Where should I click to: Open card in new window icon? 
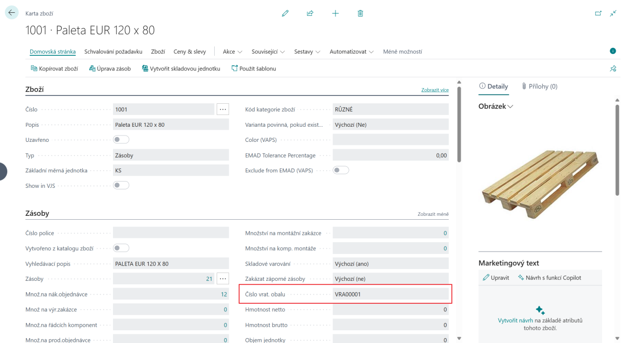(x=598, y=14)
